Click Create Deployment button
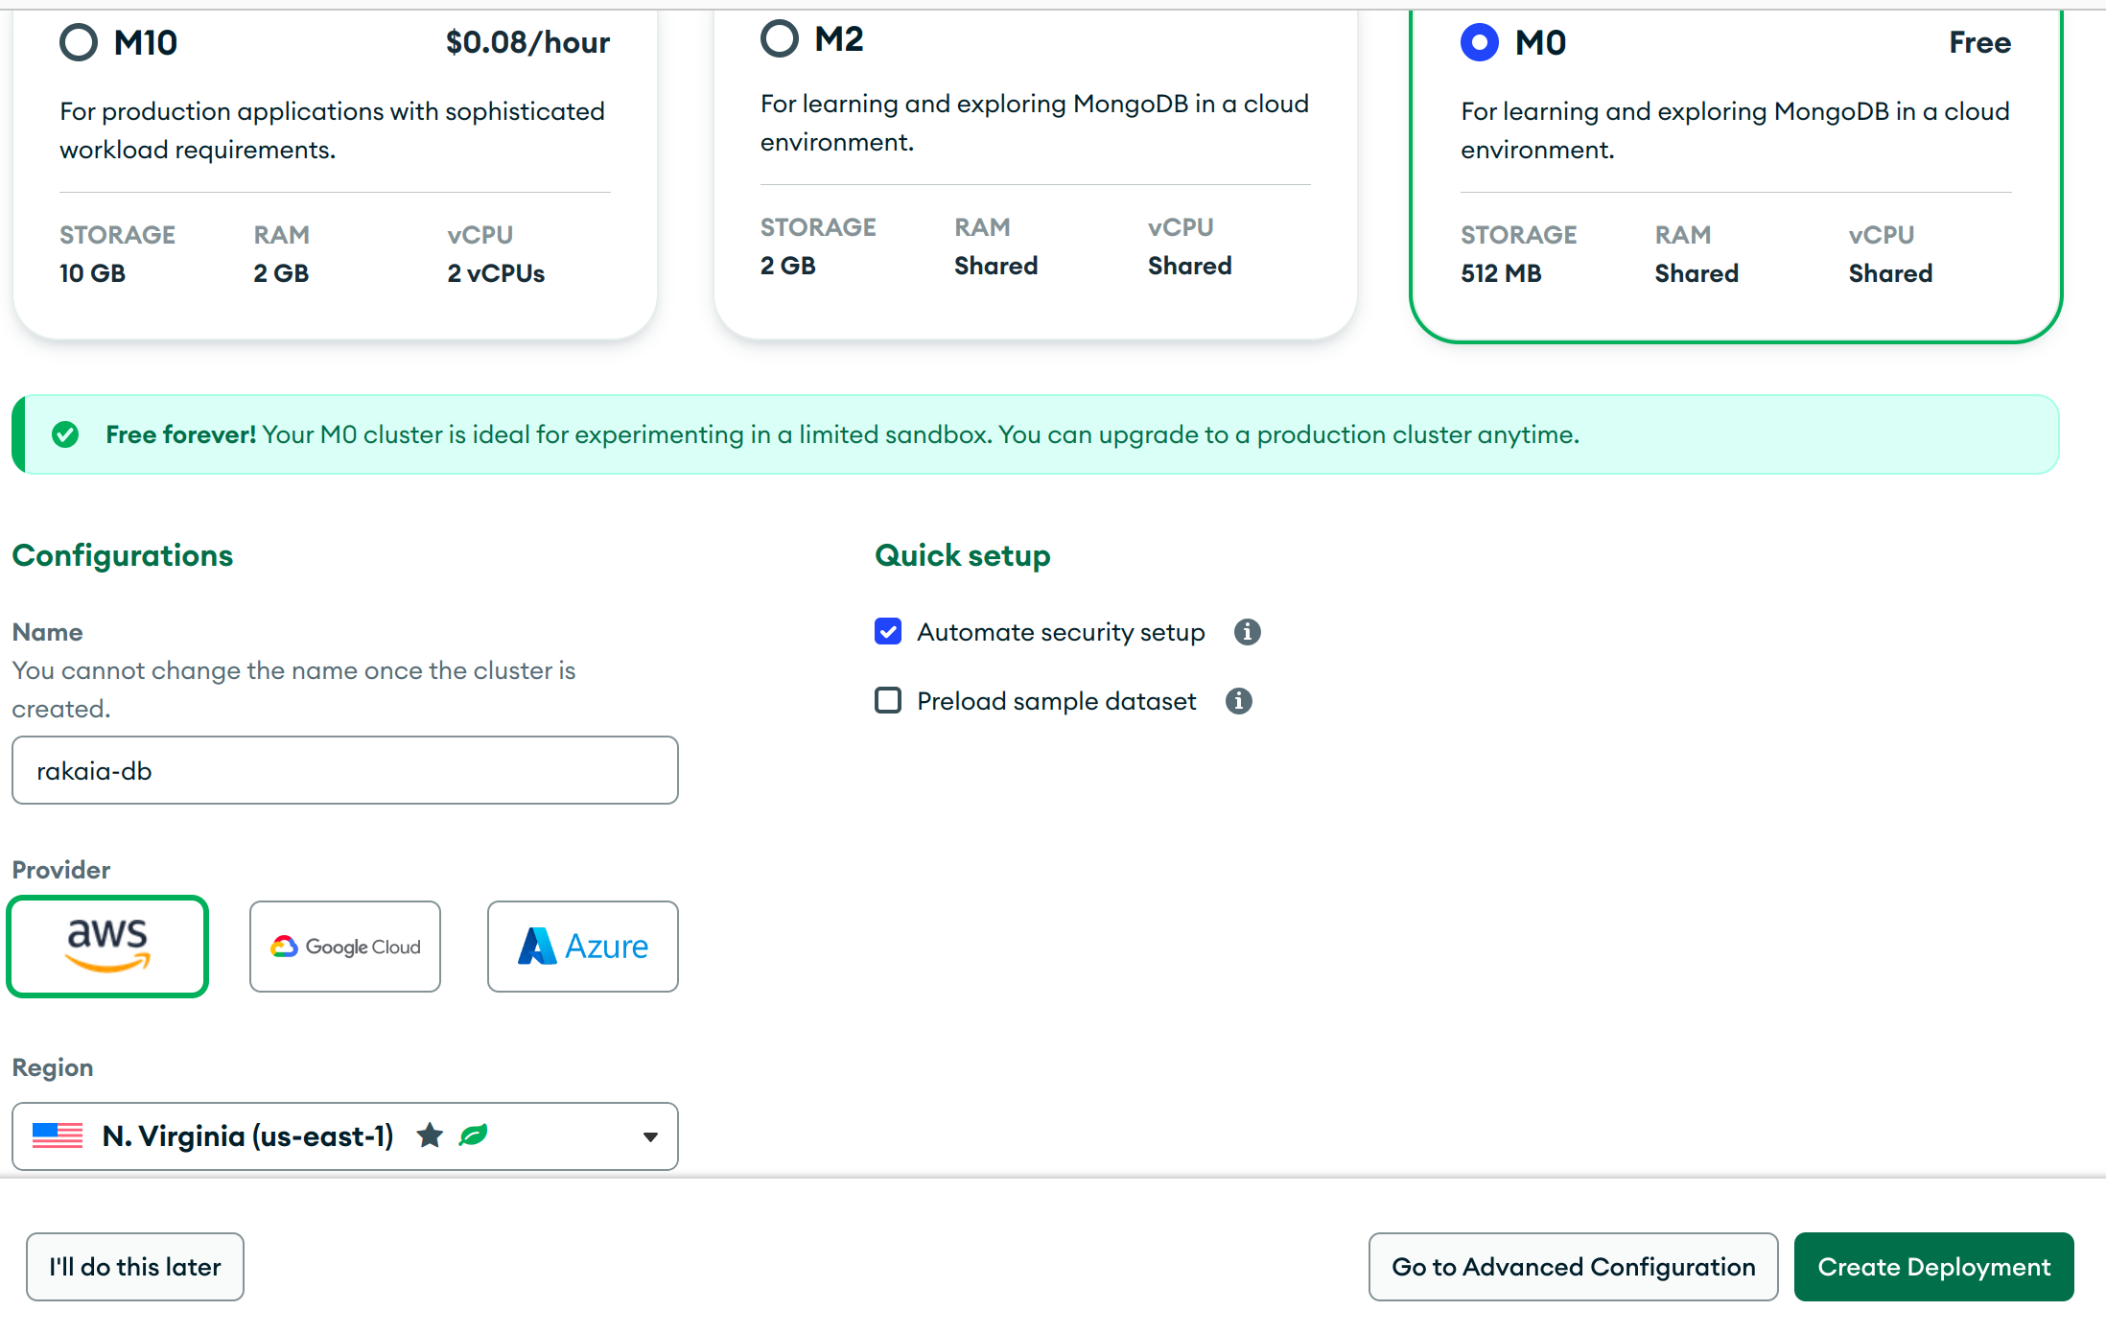This screenshot has height=1334, width=2106. click(1933, 1266)
